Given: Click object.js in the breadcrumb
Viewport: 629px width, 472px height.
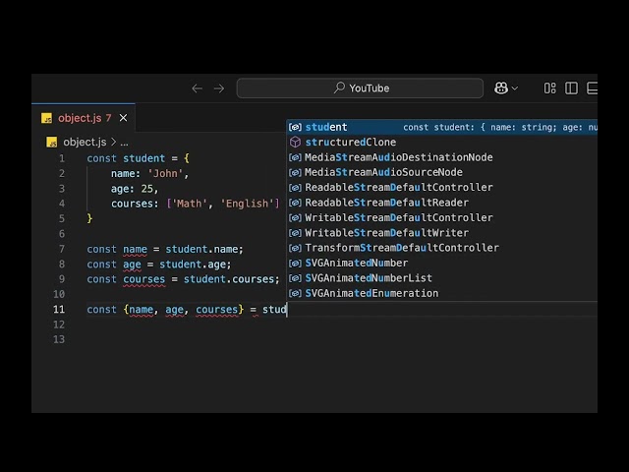Looking at the screenshot, I should pos(85,142).
